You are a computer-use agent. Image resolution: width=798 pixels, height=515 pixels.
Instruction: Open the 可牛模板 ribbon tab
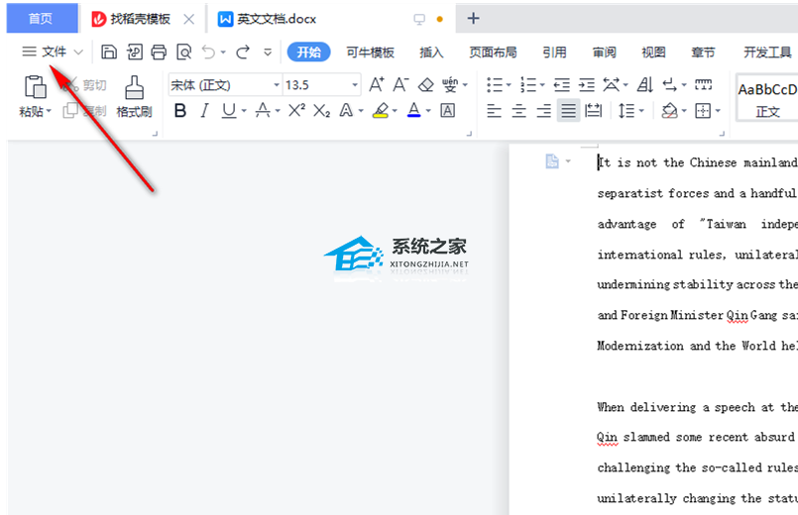click(370, 51)
